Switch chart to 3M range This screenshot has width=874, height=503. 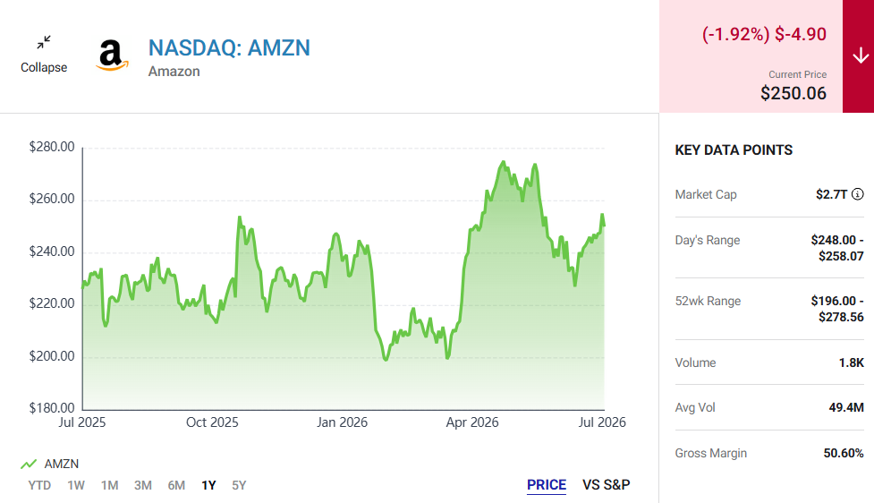(x=143, y=485)
